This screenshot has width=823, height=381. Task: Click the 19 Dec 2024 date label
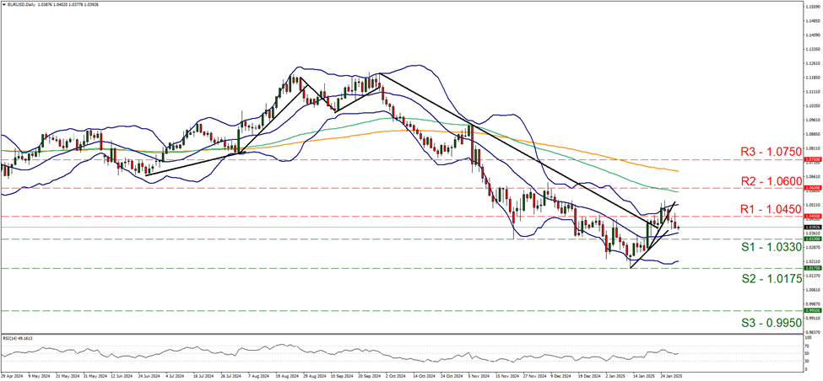pos(589,376)
